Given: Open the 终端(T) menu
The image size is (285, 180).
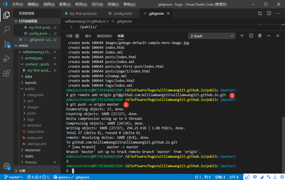Looking at the screenshot, I should [x=113, y=4].
